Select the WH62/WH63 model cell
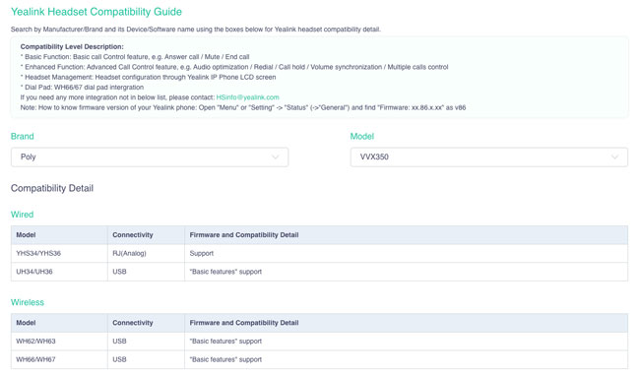Image resolution: width=640 pixels, height=376 pixels. pyautogui.click(x=59, y=342)
